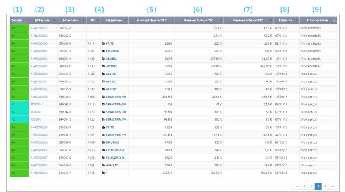The width and height of the screenshot is (345, 192).
Task: Open ALBERT reference in E00054-1 row
Action: (111, 81)
